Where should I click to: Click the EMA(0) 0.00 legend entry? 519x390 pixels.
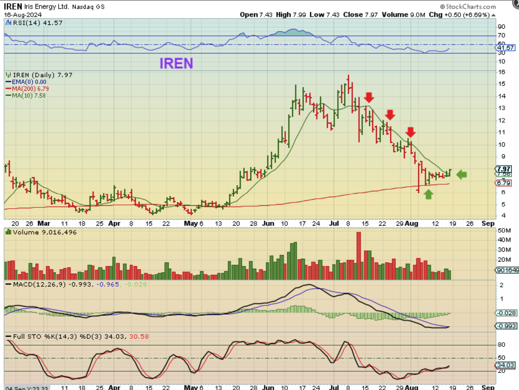click(29, 82)
